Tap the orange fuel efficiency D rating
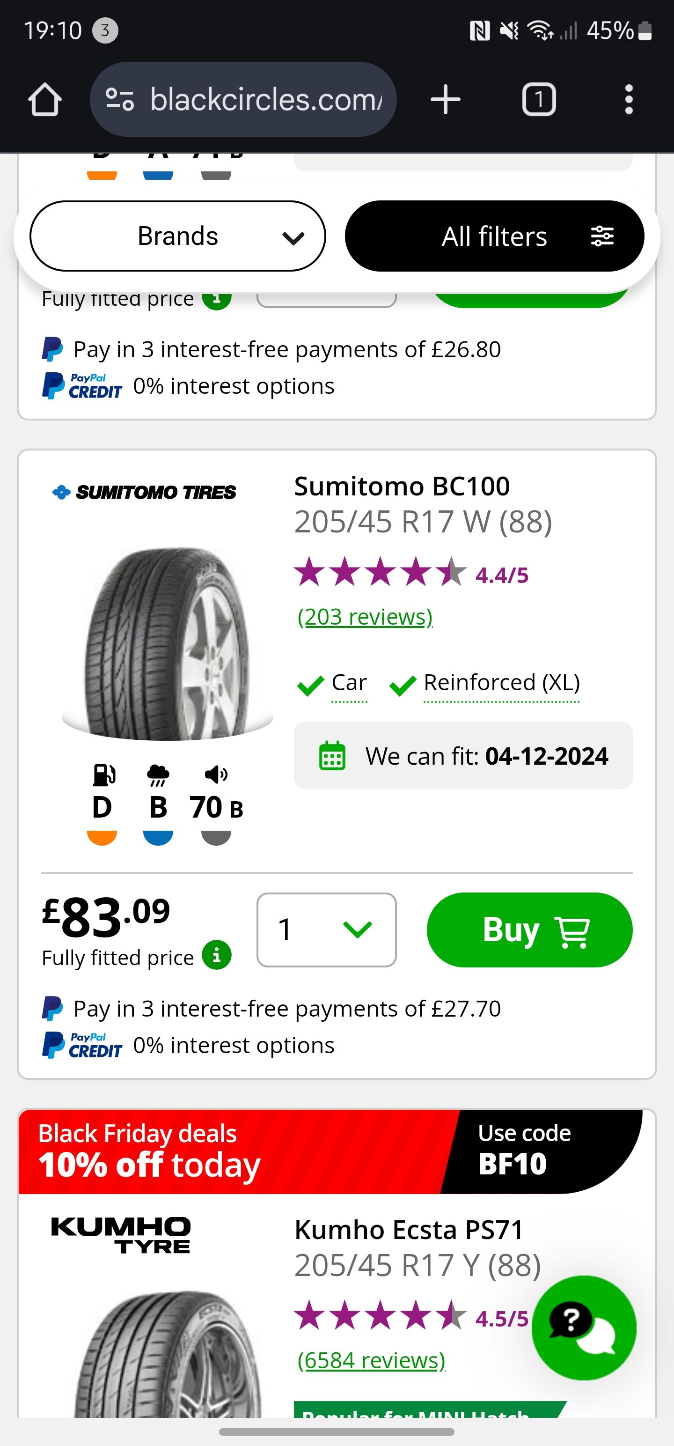Viewport: 674px width, 1446px height. tap(102, 808)
